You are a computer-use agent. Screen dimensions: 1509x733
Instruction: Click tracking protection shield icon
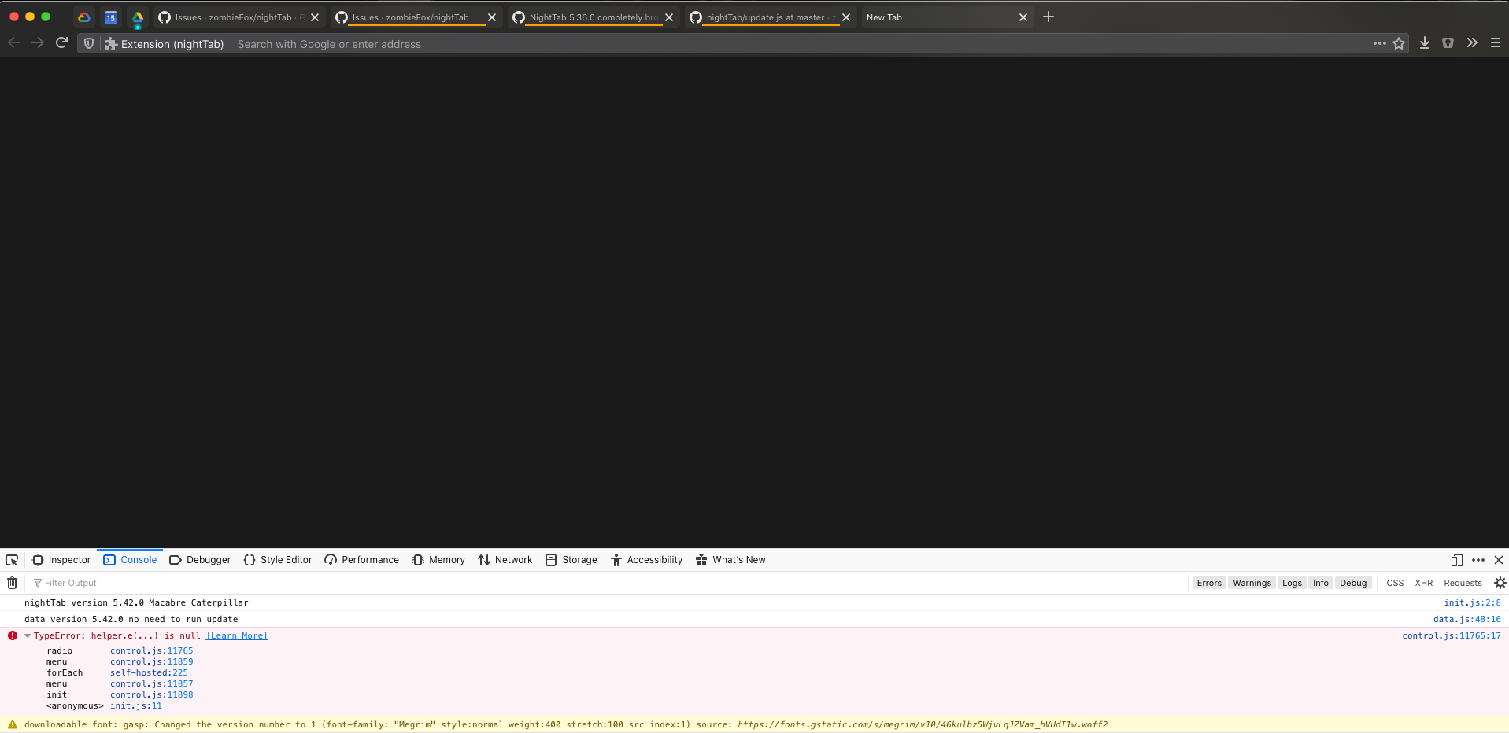coord(89,43)
